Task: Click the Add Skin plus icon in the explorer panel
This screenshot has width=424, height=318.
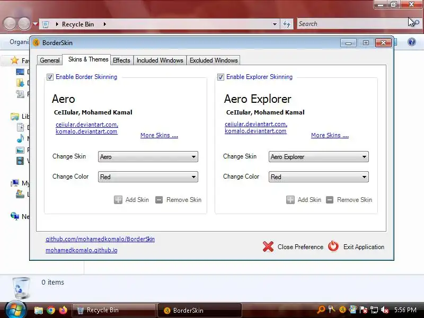Action: tap(290, 200)
